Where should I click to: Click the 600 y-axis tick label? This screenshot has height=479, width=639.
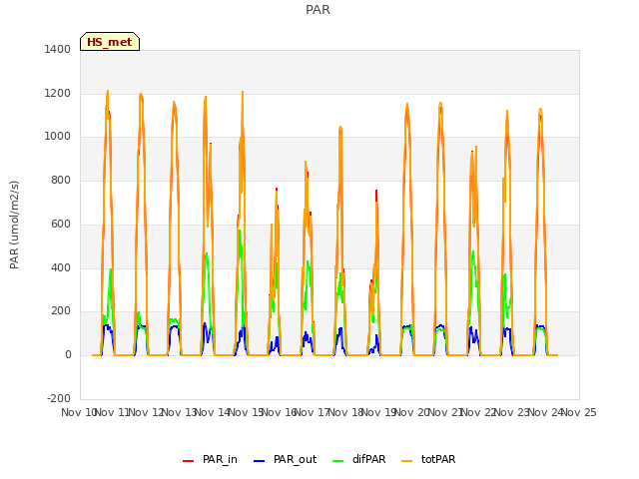[61, 224]
